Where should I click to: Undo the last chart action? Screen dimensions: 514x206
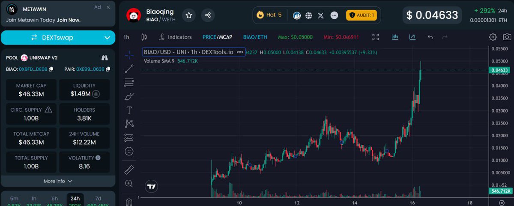click(x=430, y=37)
